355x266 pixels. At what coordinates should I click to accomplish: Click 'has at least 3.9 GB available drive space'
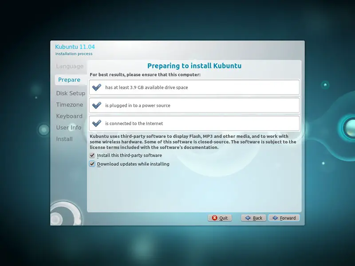146,87
